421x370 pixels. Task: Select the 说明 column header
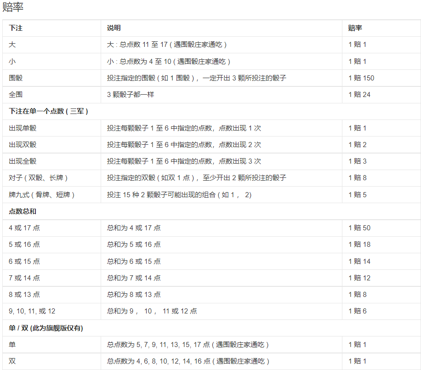(114, 28)
